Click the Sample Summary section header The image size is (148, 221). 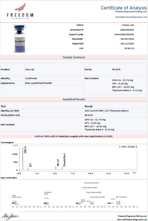74,57
